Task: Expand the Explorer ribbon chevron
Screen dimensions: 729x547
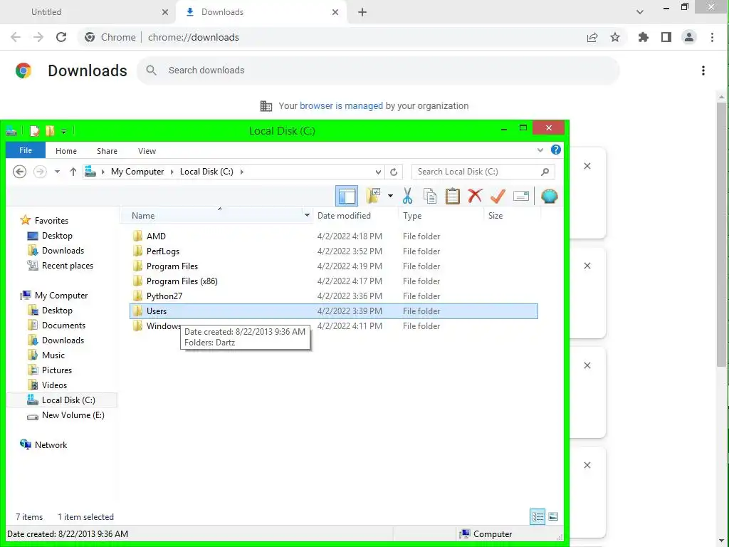Action: [x=540, y=150]
